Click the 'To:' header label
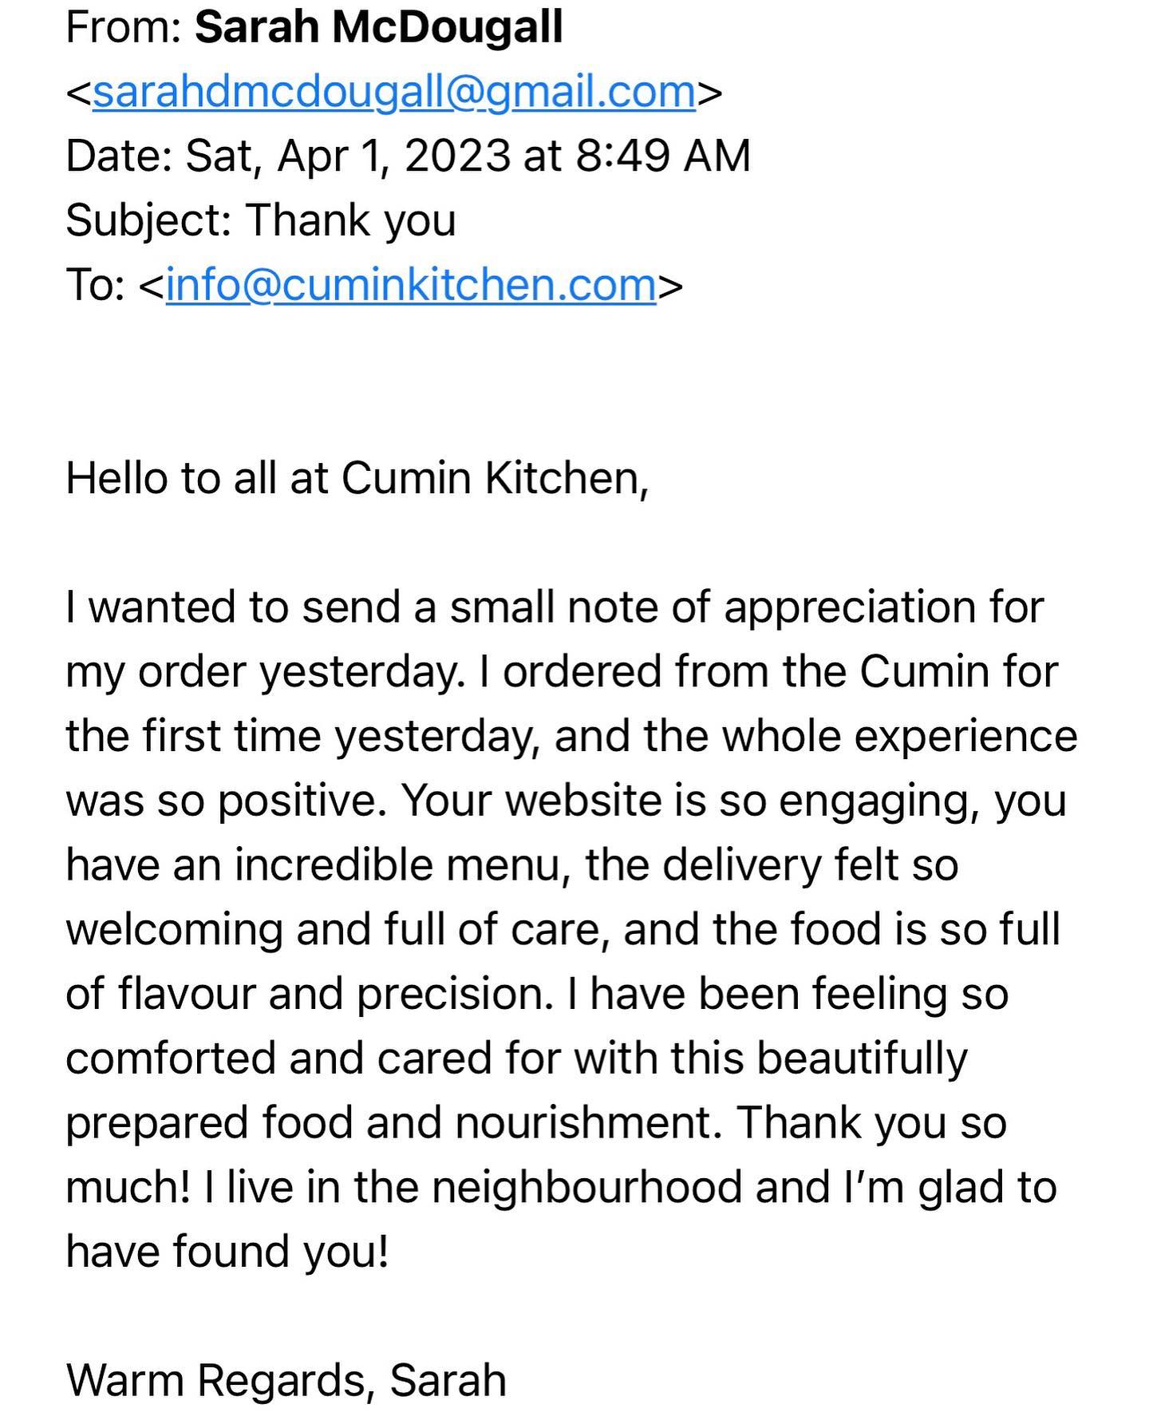This screenshot has height=1428, width=1149. 96,285
